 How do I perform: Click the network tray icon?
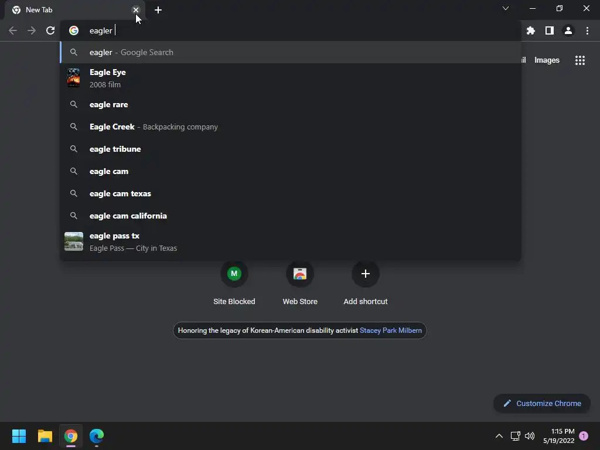pos(515,436)
